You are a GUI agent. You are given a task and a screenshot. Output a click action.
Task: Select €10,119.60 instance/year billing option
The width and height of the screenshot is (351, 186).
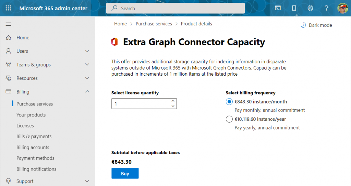pos(229,119)
